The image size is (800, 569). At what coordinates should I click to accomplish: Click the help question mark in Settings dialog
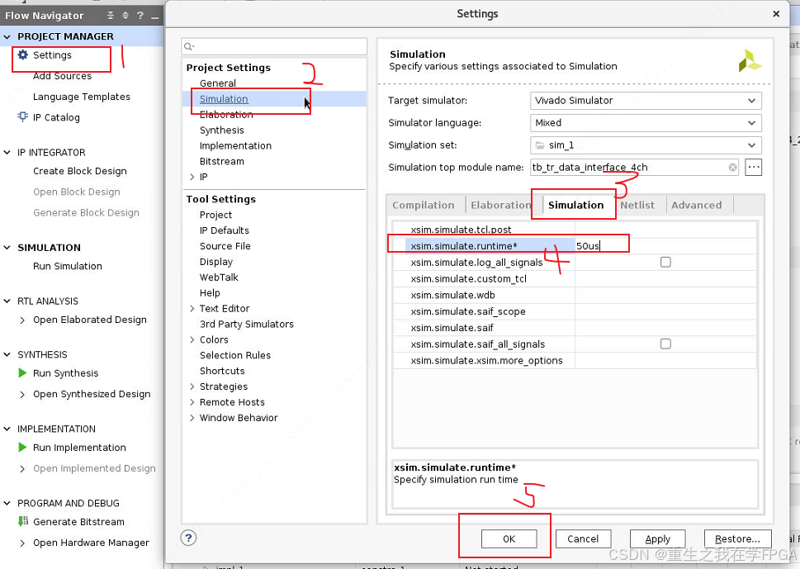188,538
